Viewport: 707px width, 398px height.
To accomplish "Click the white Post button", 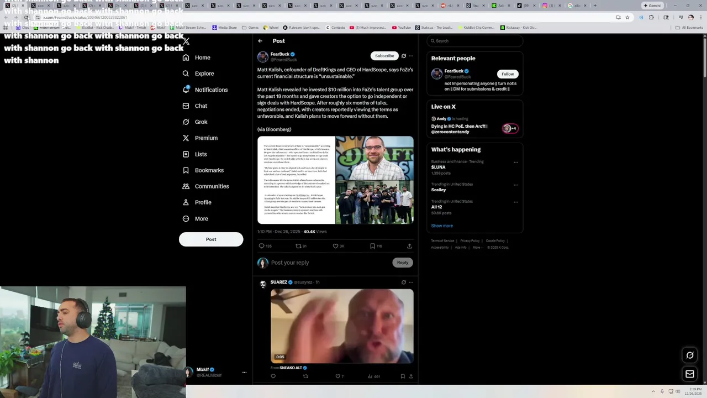I will 211,239.
